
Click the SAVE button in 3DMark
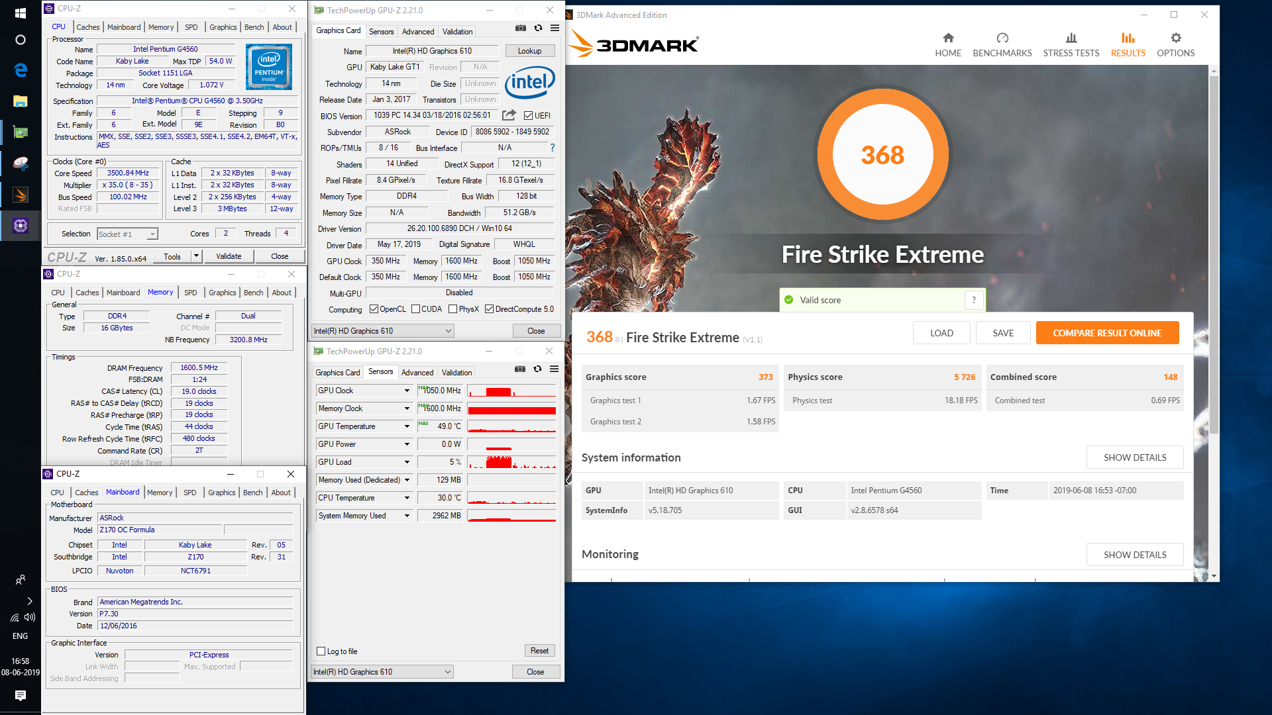pyautogui.click(x=1003, y=333)
